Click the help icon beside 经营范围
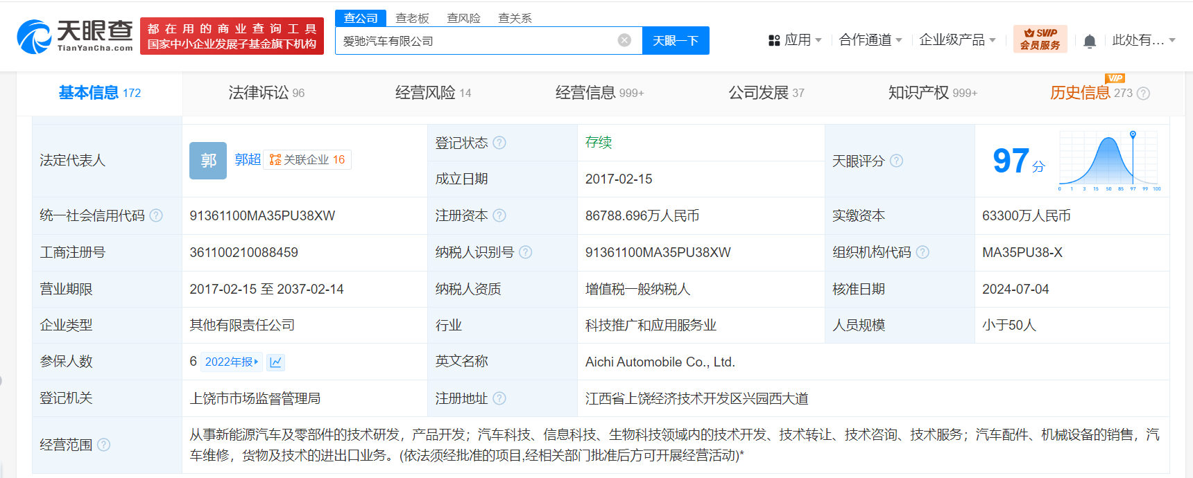This screenshot has width=1193, height=478. point(103,445)
